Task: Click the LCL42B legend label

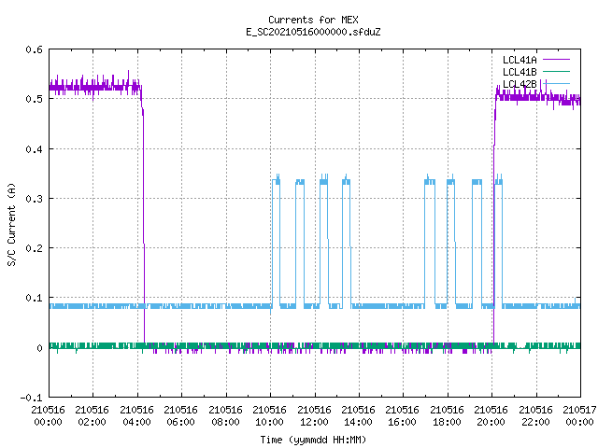Action: tap(520, 84)
